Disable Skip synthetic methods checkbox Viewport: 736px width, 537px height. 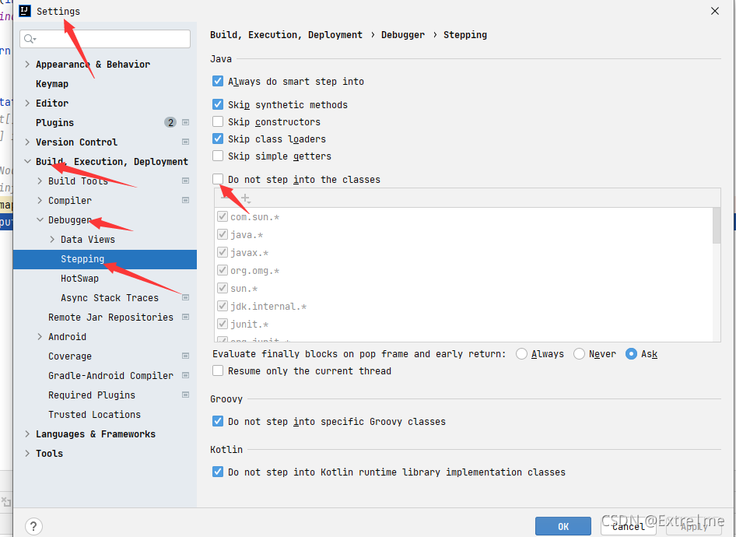tap(218, 104)
